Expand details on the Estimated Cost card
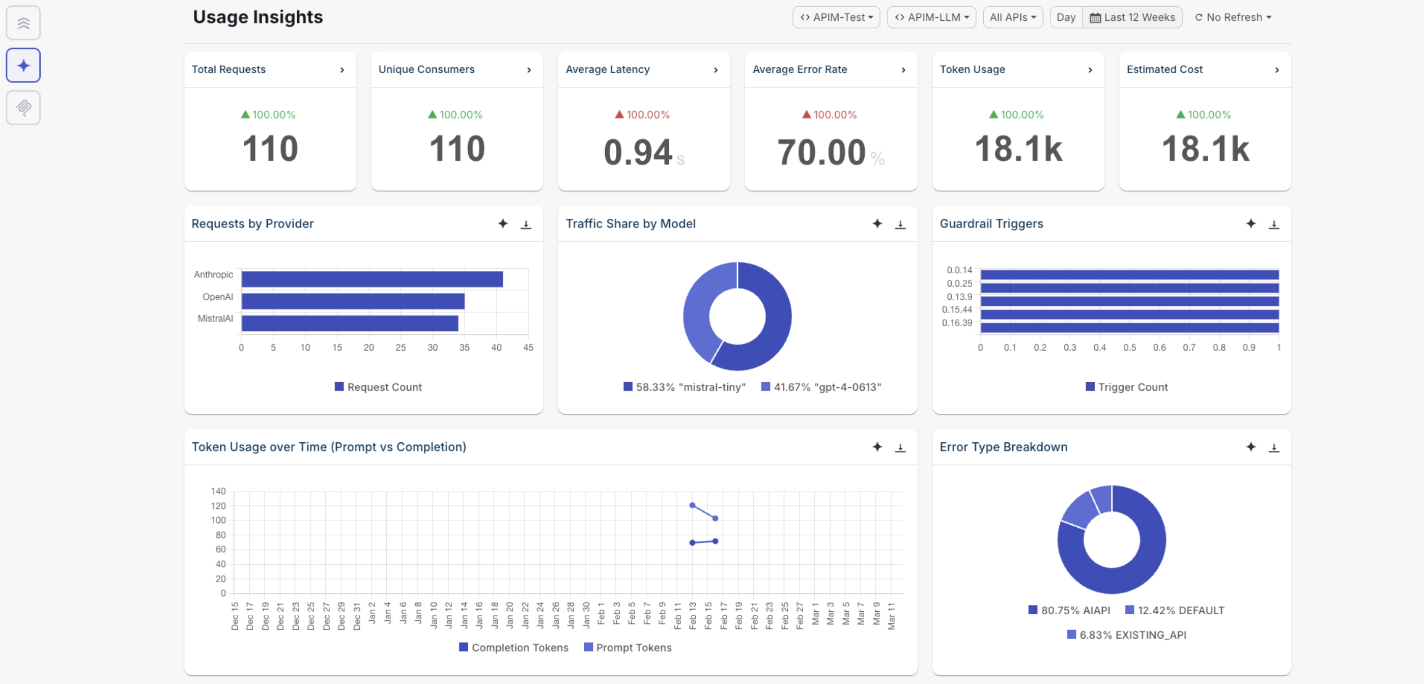Screen dimensions: 1424x684 tap(1277, 70)
